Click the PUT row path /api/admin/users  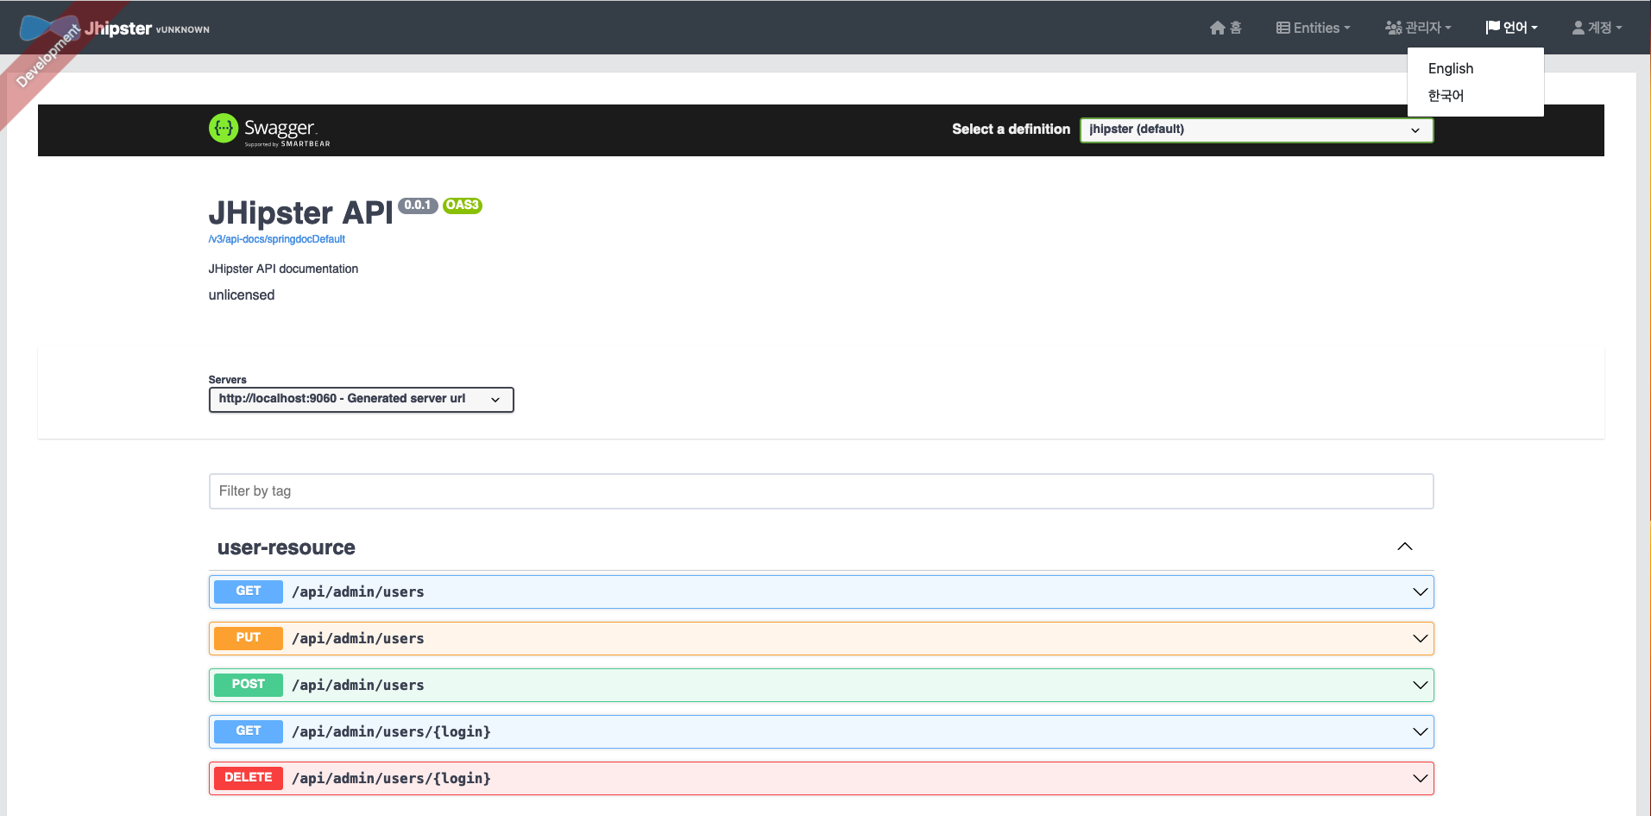tap(358, 639)
